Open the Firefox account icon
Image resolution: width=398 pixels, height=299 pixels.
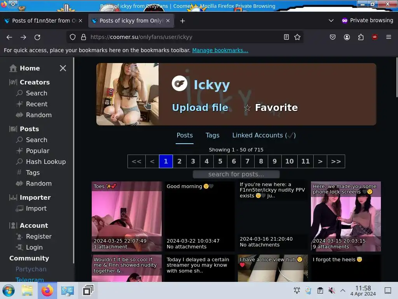[x=347, y=37]
